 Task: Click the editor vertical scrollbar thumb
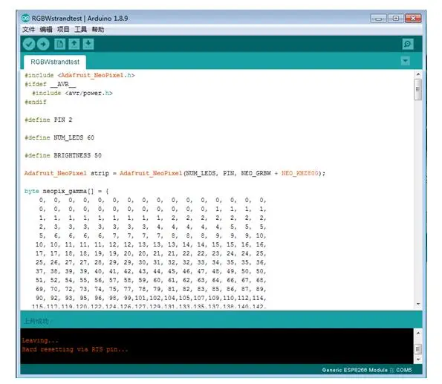[418, 90]
